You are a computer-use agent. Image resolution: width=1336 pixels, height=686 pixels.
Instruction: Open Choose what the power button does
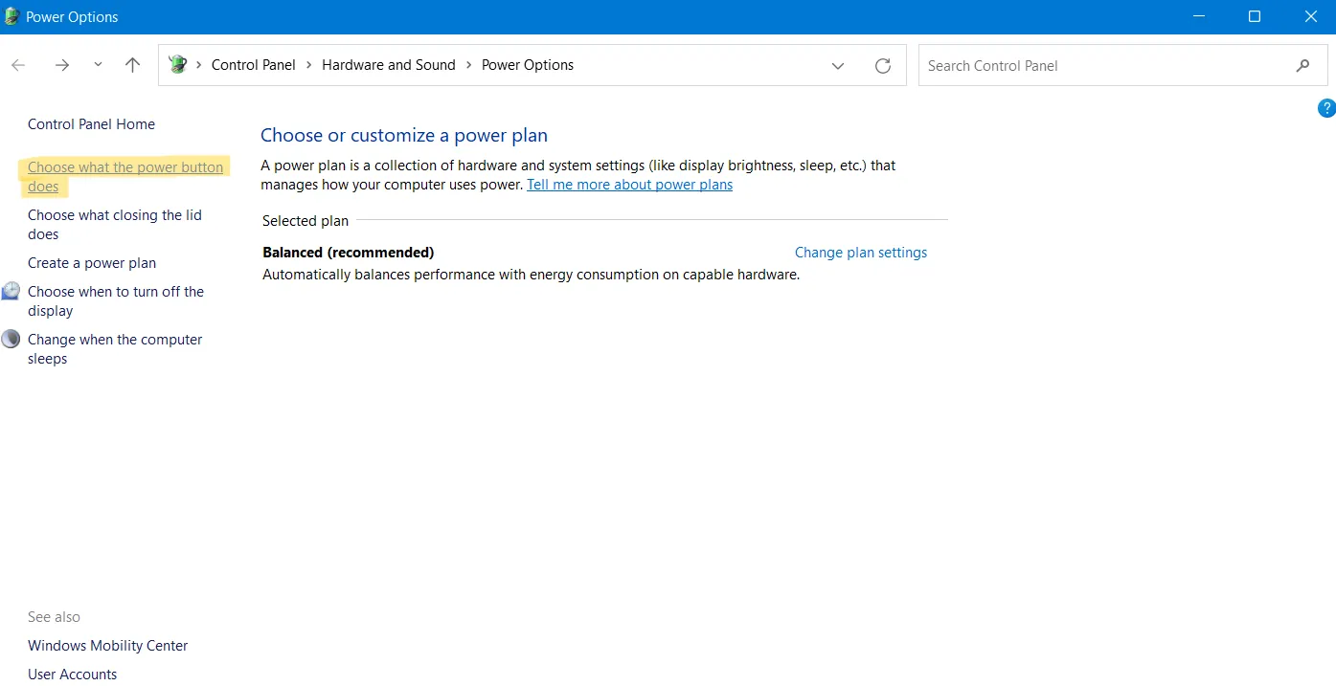(x=125, y=175)
